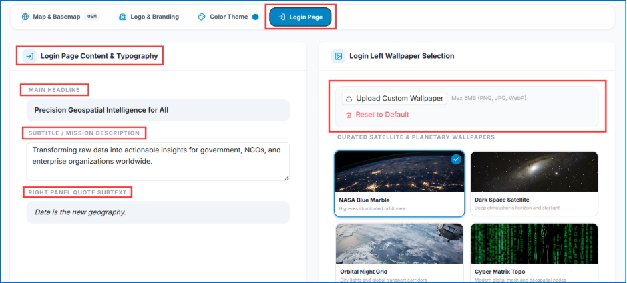Click the SUBTITLE / MISSION DESCRIPTION label
627x283 pixels.
pos(84,133)
